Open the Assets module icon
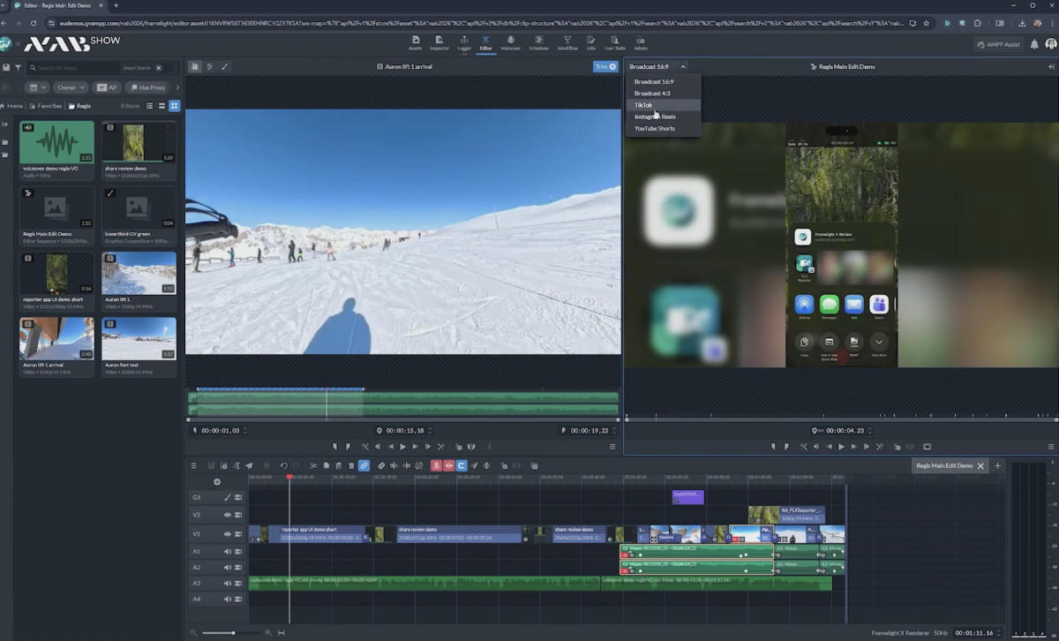The height and width of the screenshot is (641, 1059). pyautogui.click(x=415, y=42)
